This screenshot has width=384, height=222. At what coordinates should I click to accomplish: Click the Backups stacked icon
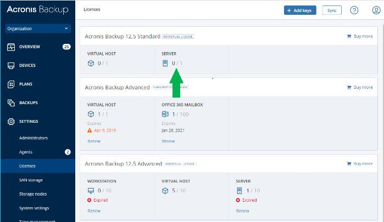11,103
